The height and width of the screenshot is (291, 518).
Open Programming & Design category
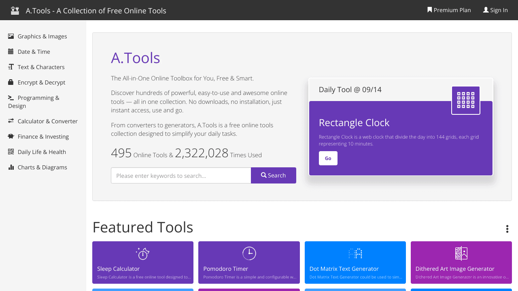(x=38, y=98)
